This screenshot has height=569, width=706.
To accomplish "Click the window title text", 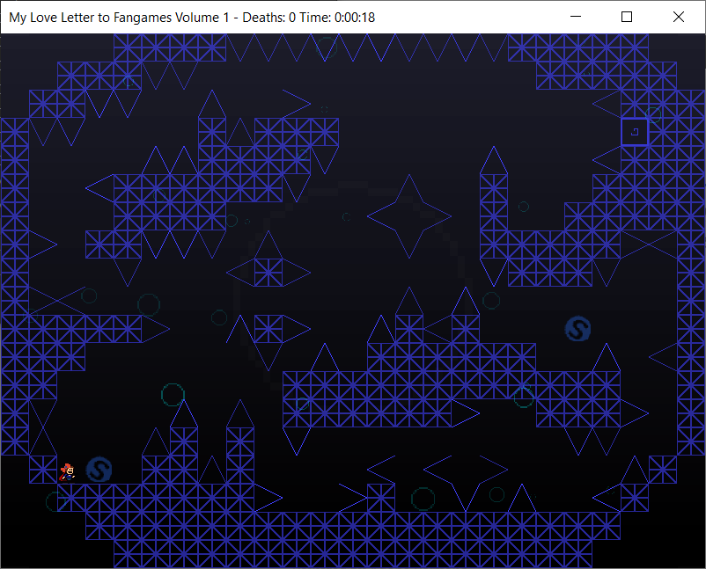I will click(x=192, y=17).
